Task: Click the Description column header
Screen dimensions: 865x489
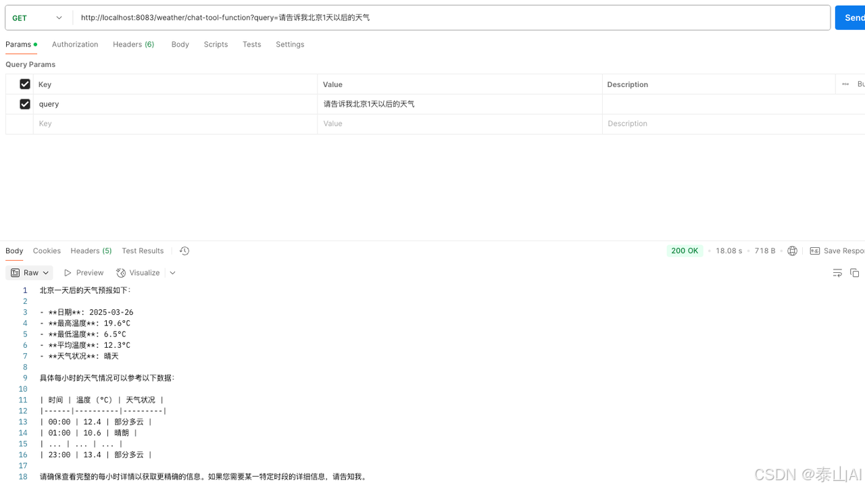Action: [627, 84]
